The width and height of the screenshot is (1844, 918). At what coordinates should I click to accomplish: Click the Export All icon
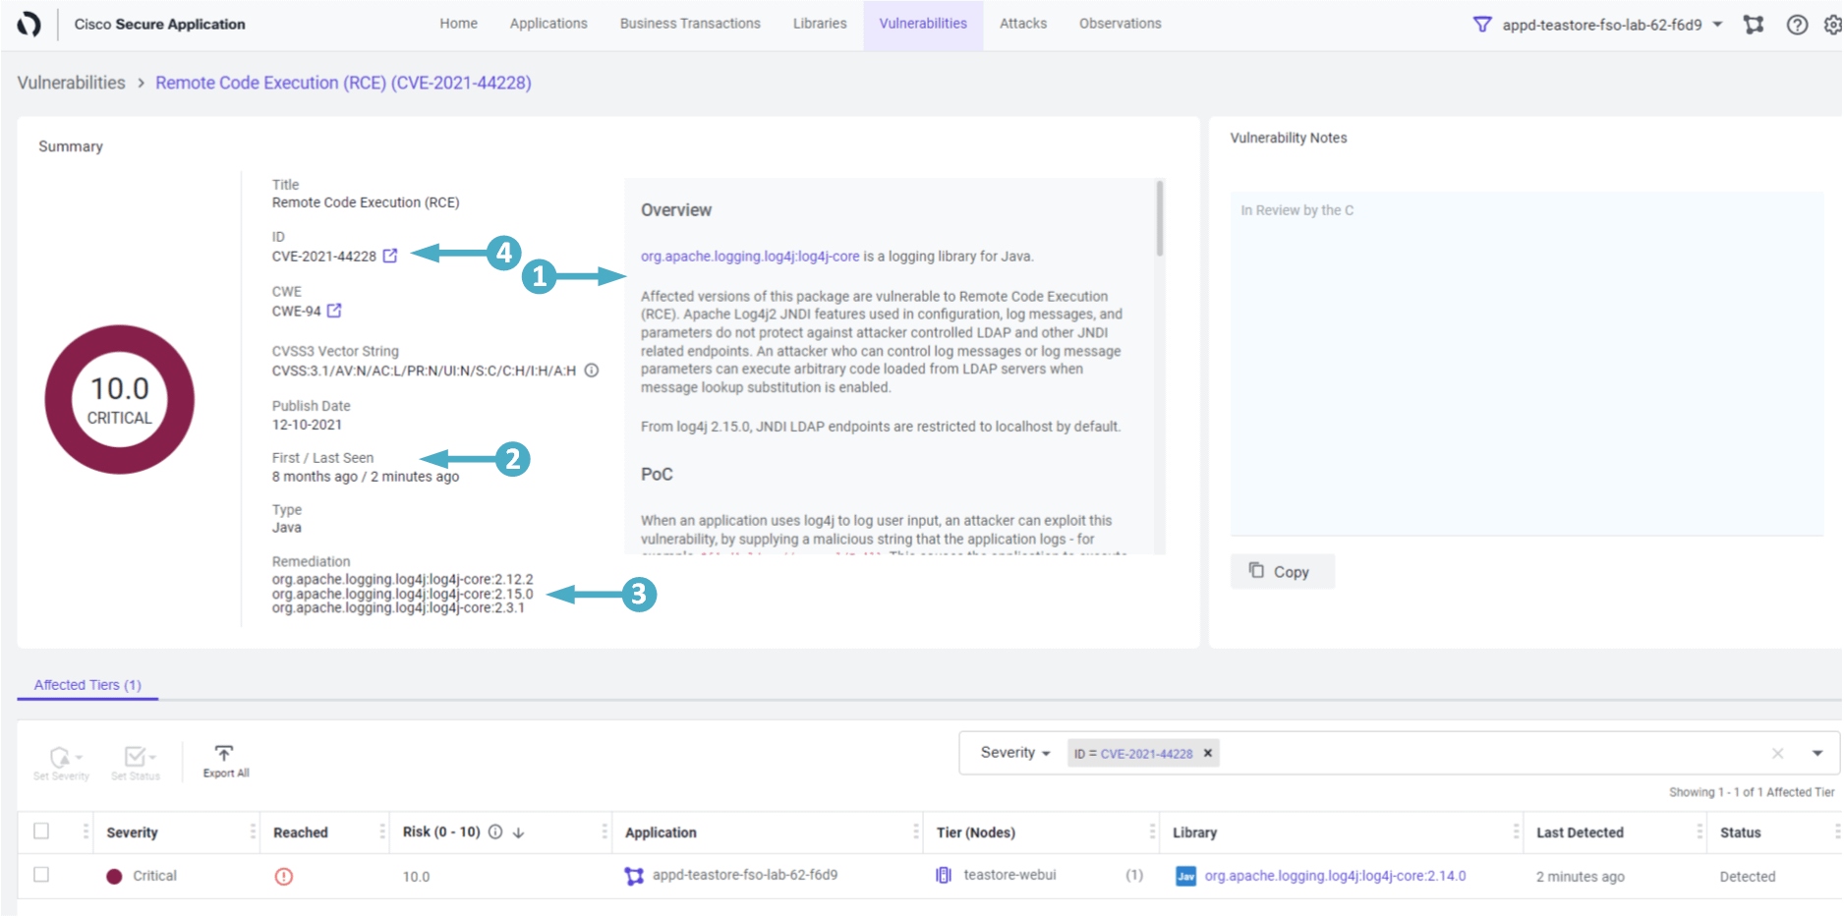[225, 754]
